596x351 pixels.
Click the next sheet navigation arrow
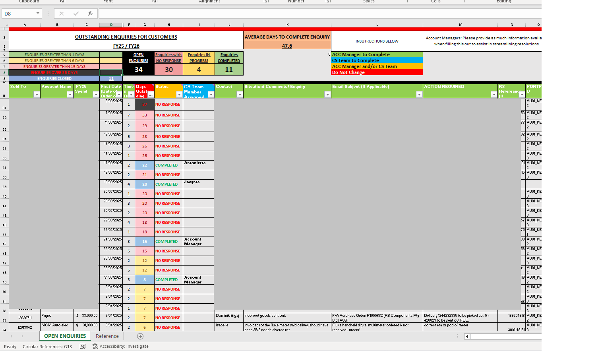coord(22,336)
